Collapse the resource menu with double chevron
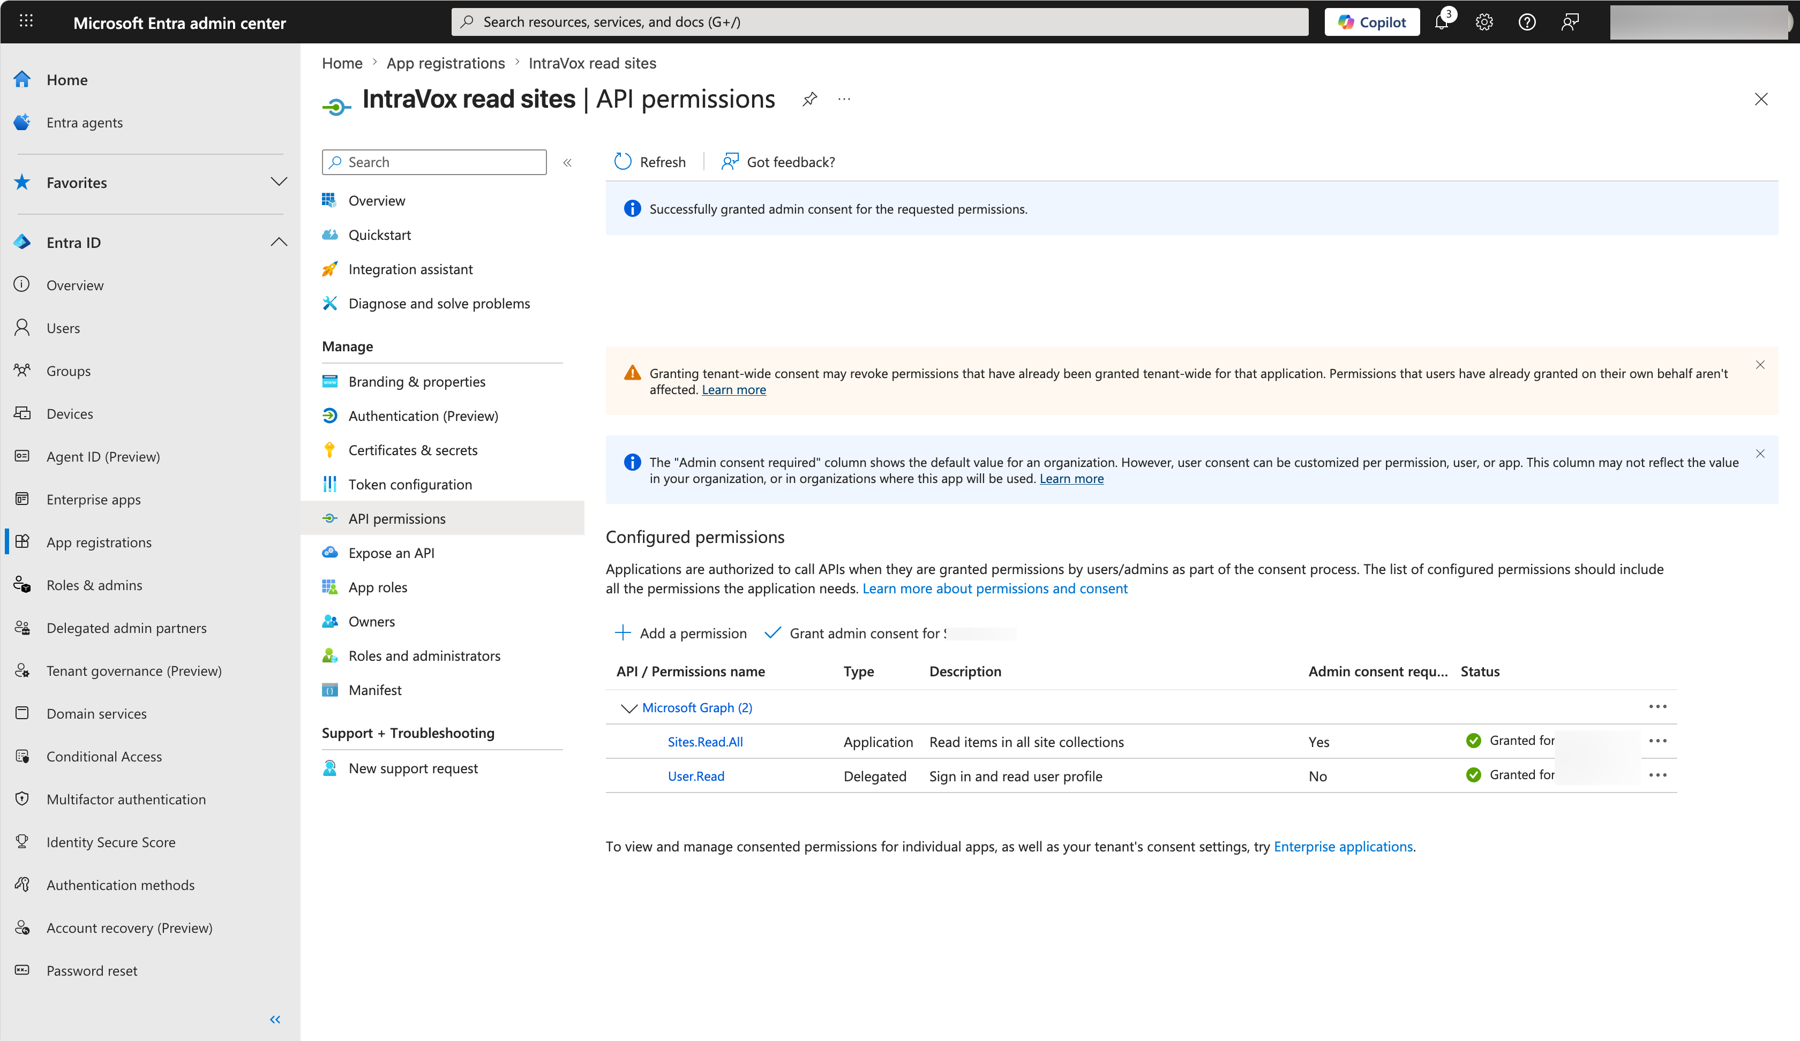The height and width of the screenshot is (1041, 1800). pos(568,163)
